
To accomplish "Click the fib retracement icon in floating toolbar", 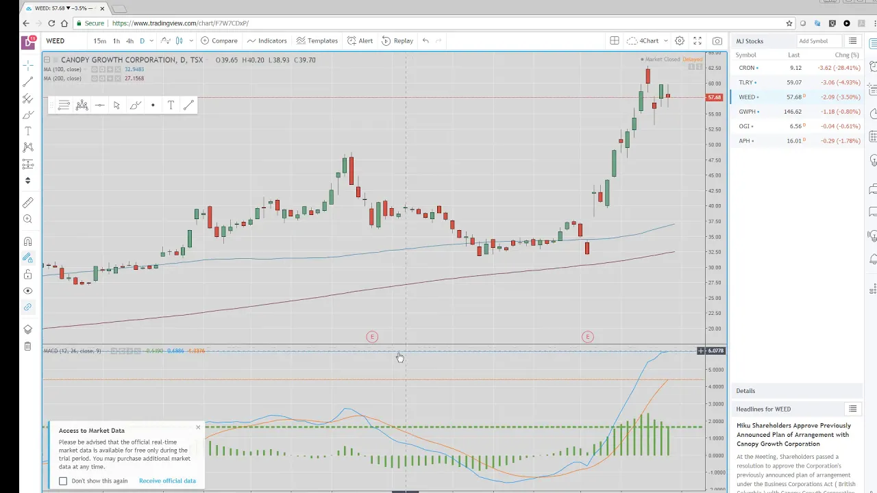I will pyautogui.click(x=64, y=105).
